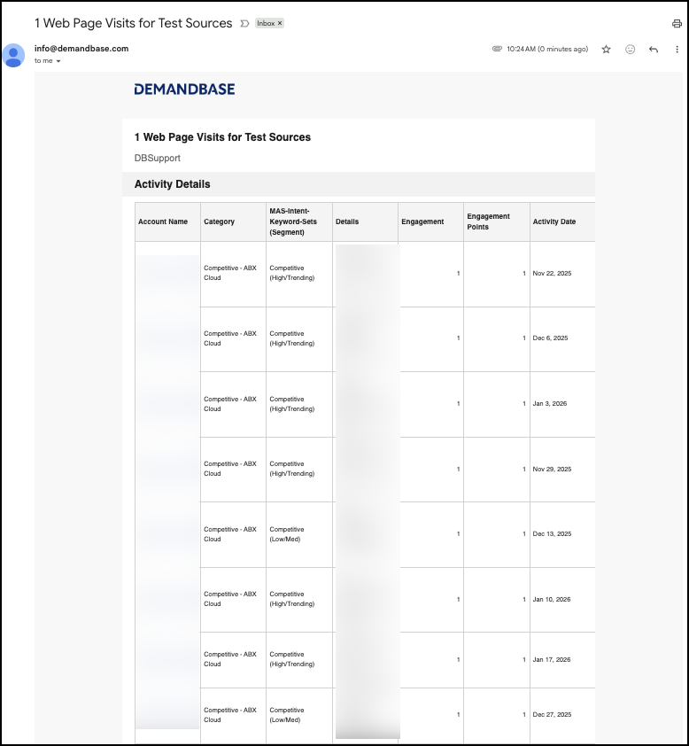Open the three-dot More options menu

(x=677, y=49)
